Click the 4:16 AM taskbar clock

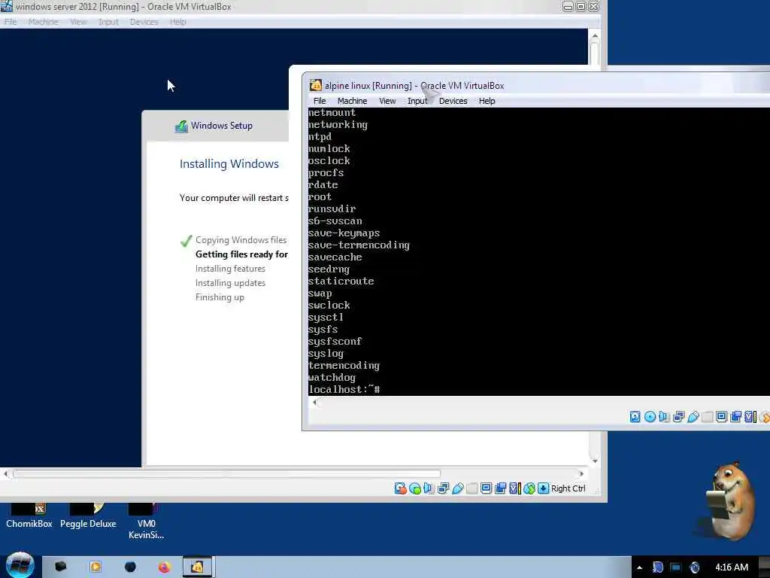[x=732, y=567]
